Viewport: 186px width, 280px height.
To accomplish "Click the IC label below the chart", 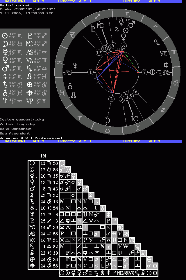I will tap(134, 119).
